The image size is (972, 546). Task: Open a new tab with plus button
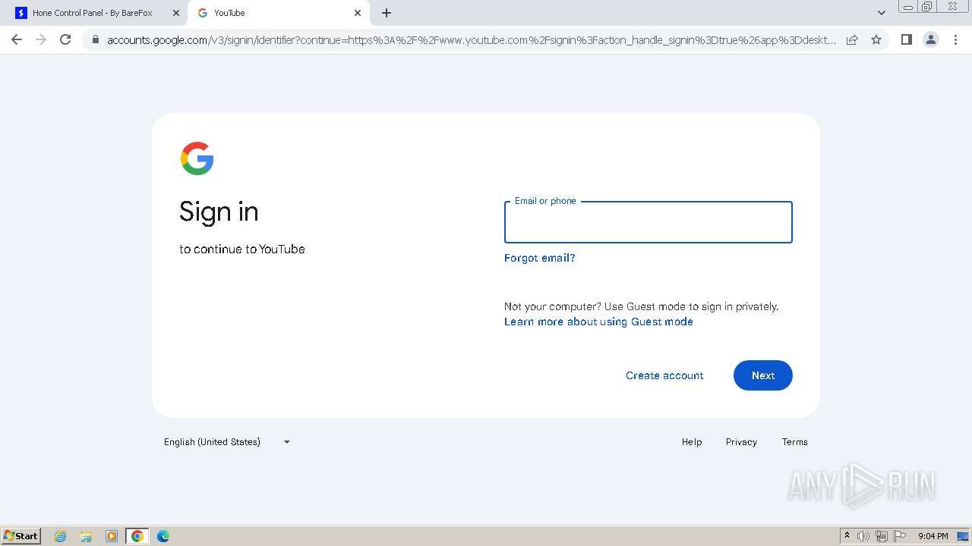pyautogui.click(x=387, y=13)
